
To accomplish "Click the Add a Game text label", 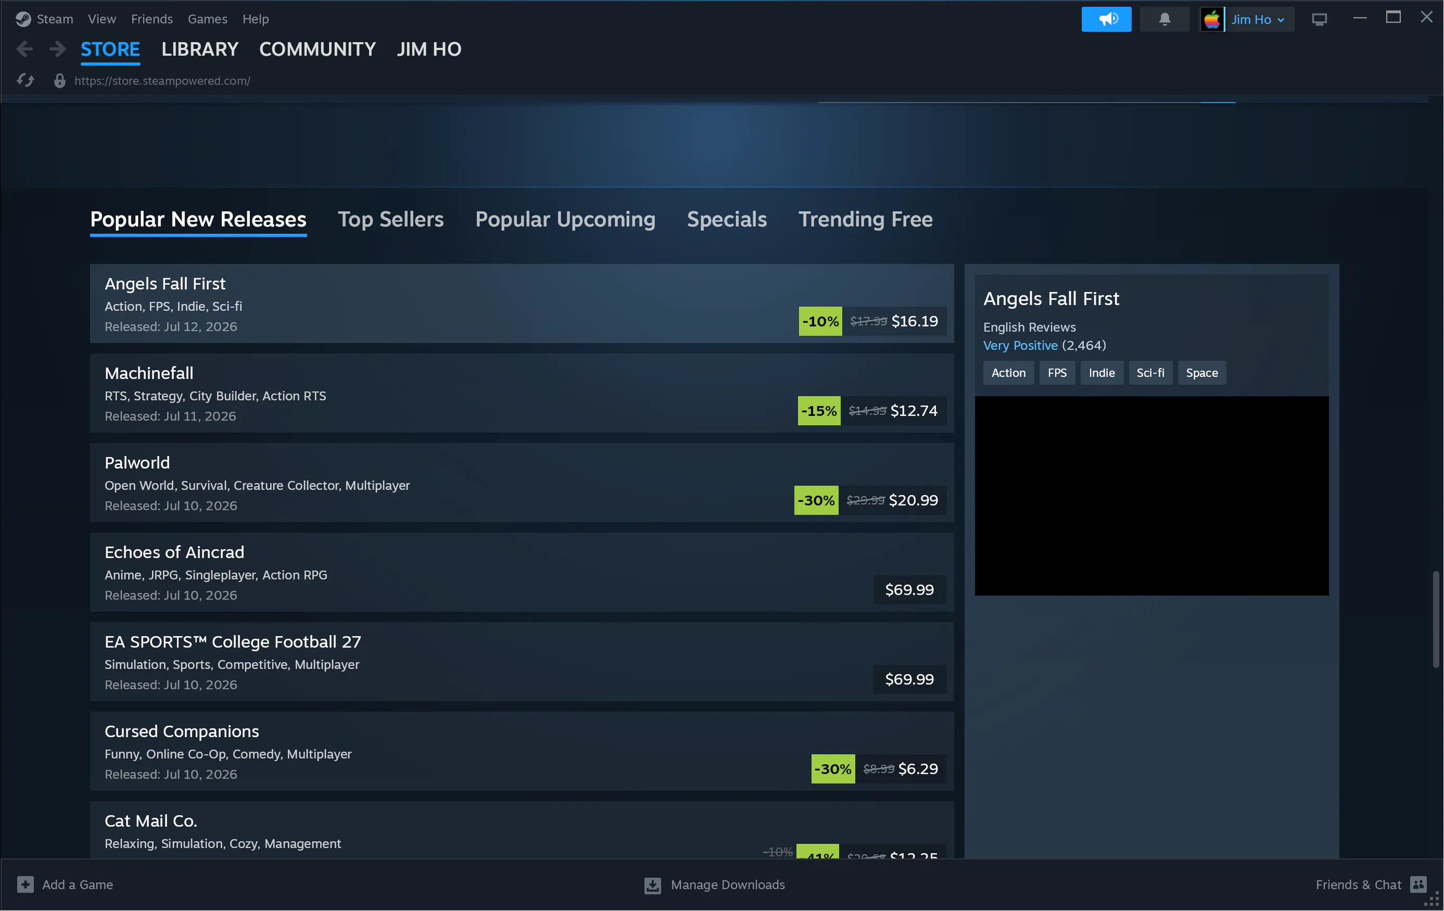I will click(78, 884).
